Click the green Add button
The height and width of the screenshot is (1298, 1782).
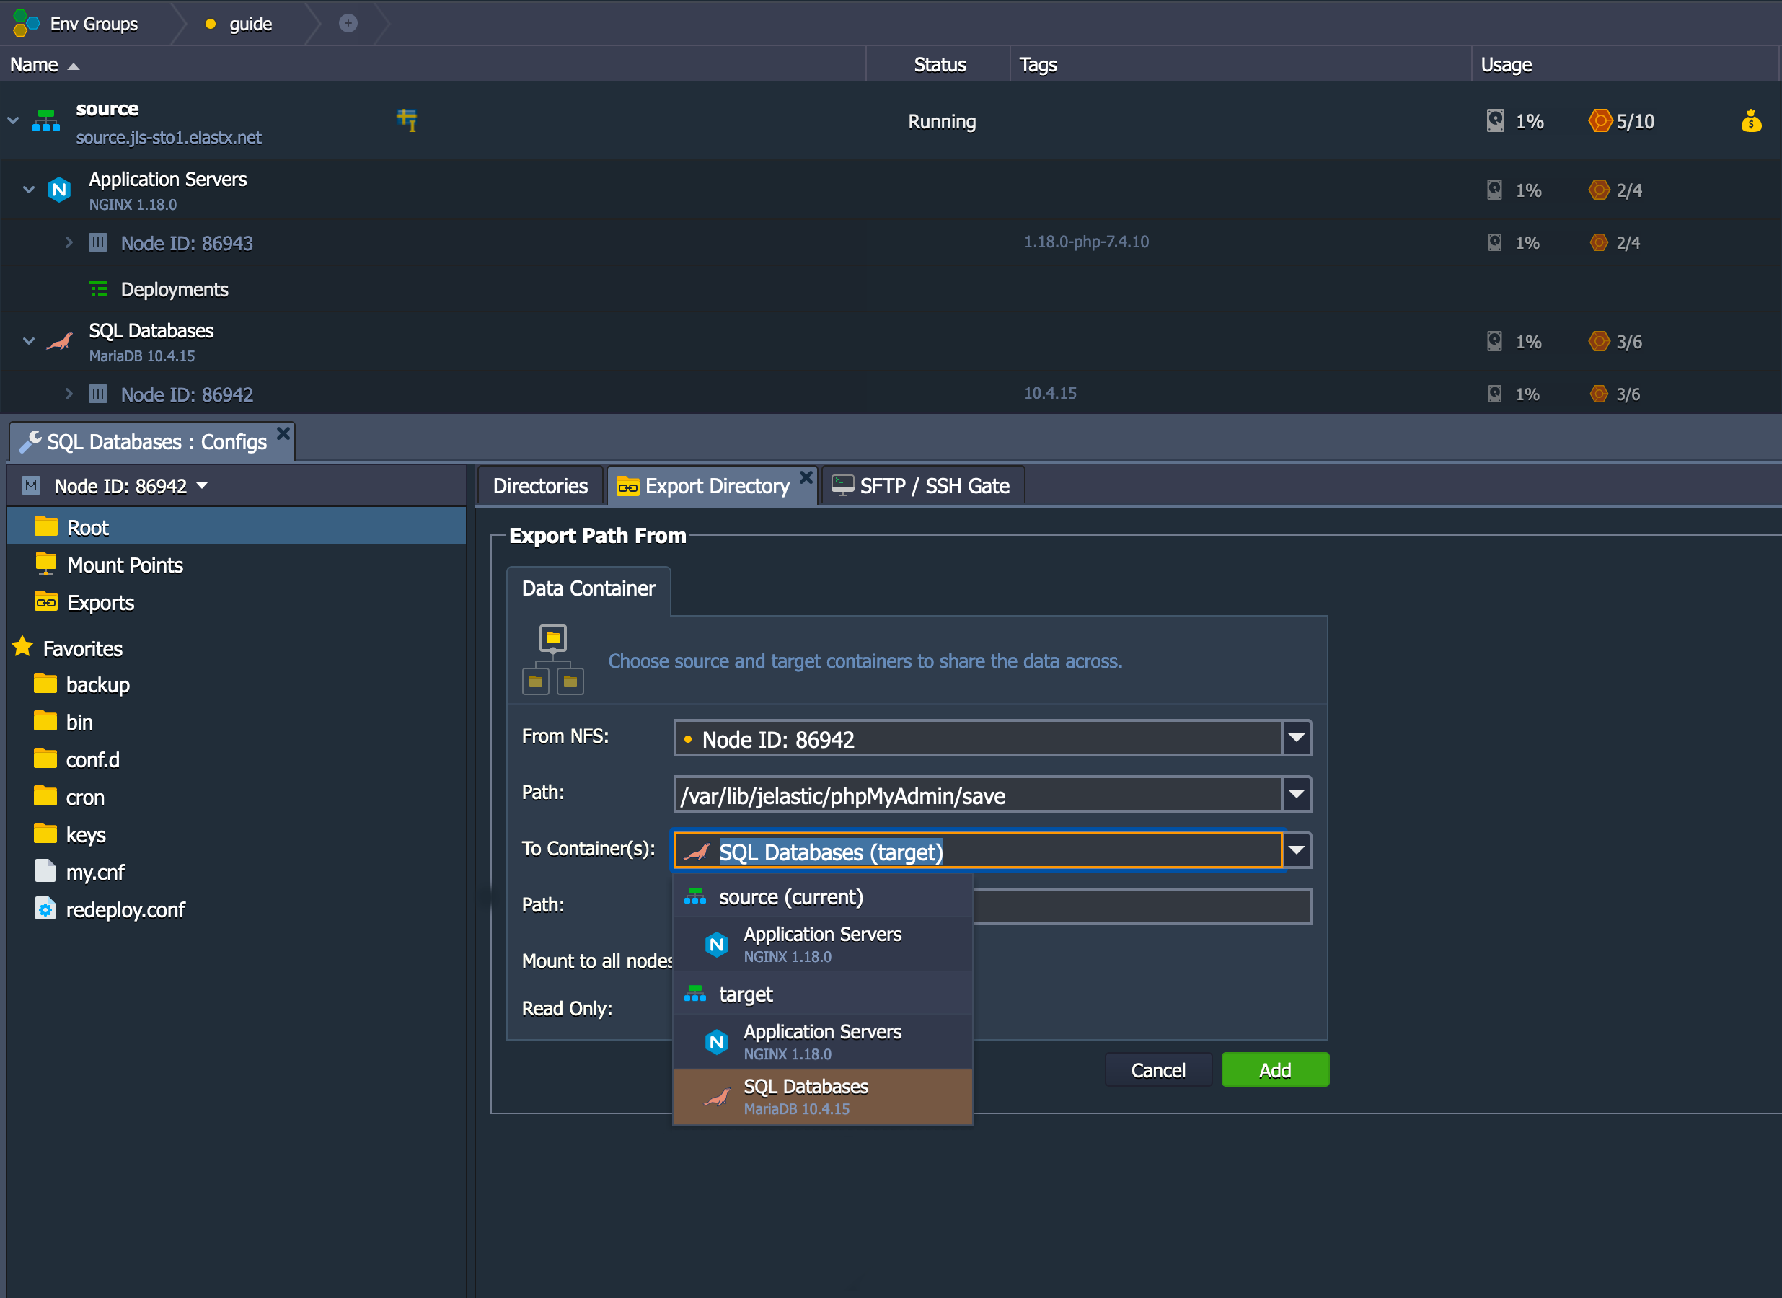(x=1274, y=1070)
